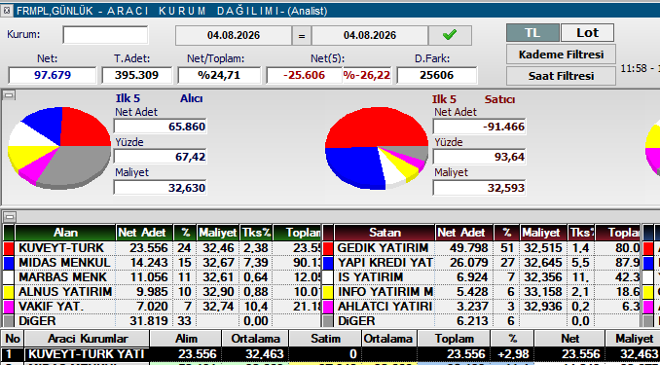Open Kademe Filtresi
Screen dimensions: 660x365
(561, 55)
